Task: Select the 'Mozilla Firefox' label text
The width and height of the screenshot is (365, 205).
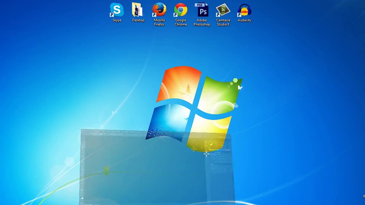Action: click(x=159, y=22)
